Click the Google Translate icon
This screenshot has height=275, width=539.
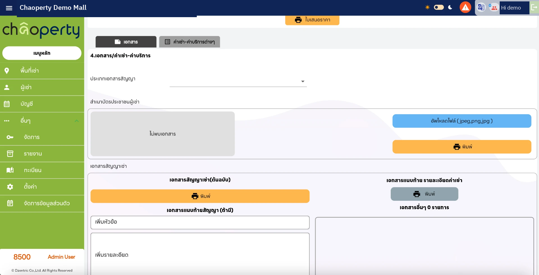click(481, 7)
